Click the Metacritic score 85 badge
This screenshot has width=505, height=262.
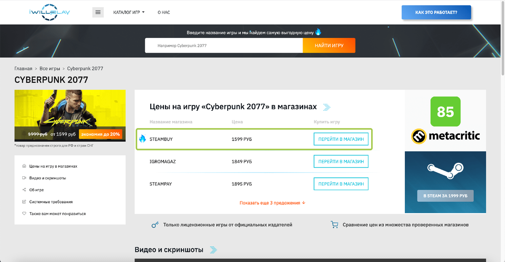[x=445, y=112]
